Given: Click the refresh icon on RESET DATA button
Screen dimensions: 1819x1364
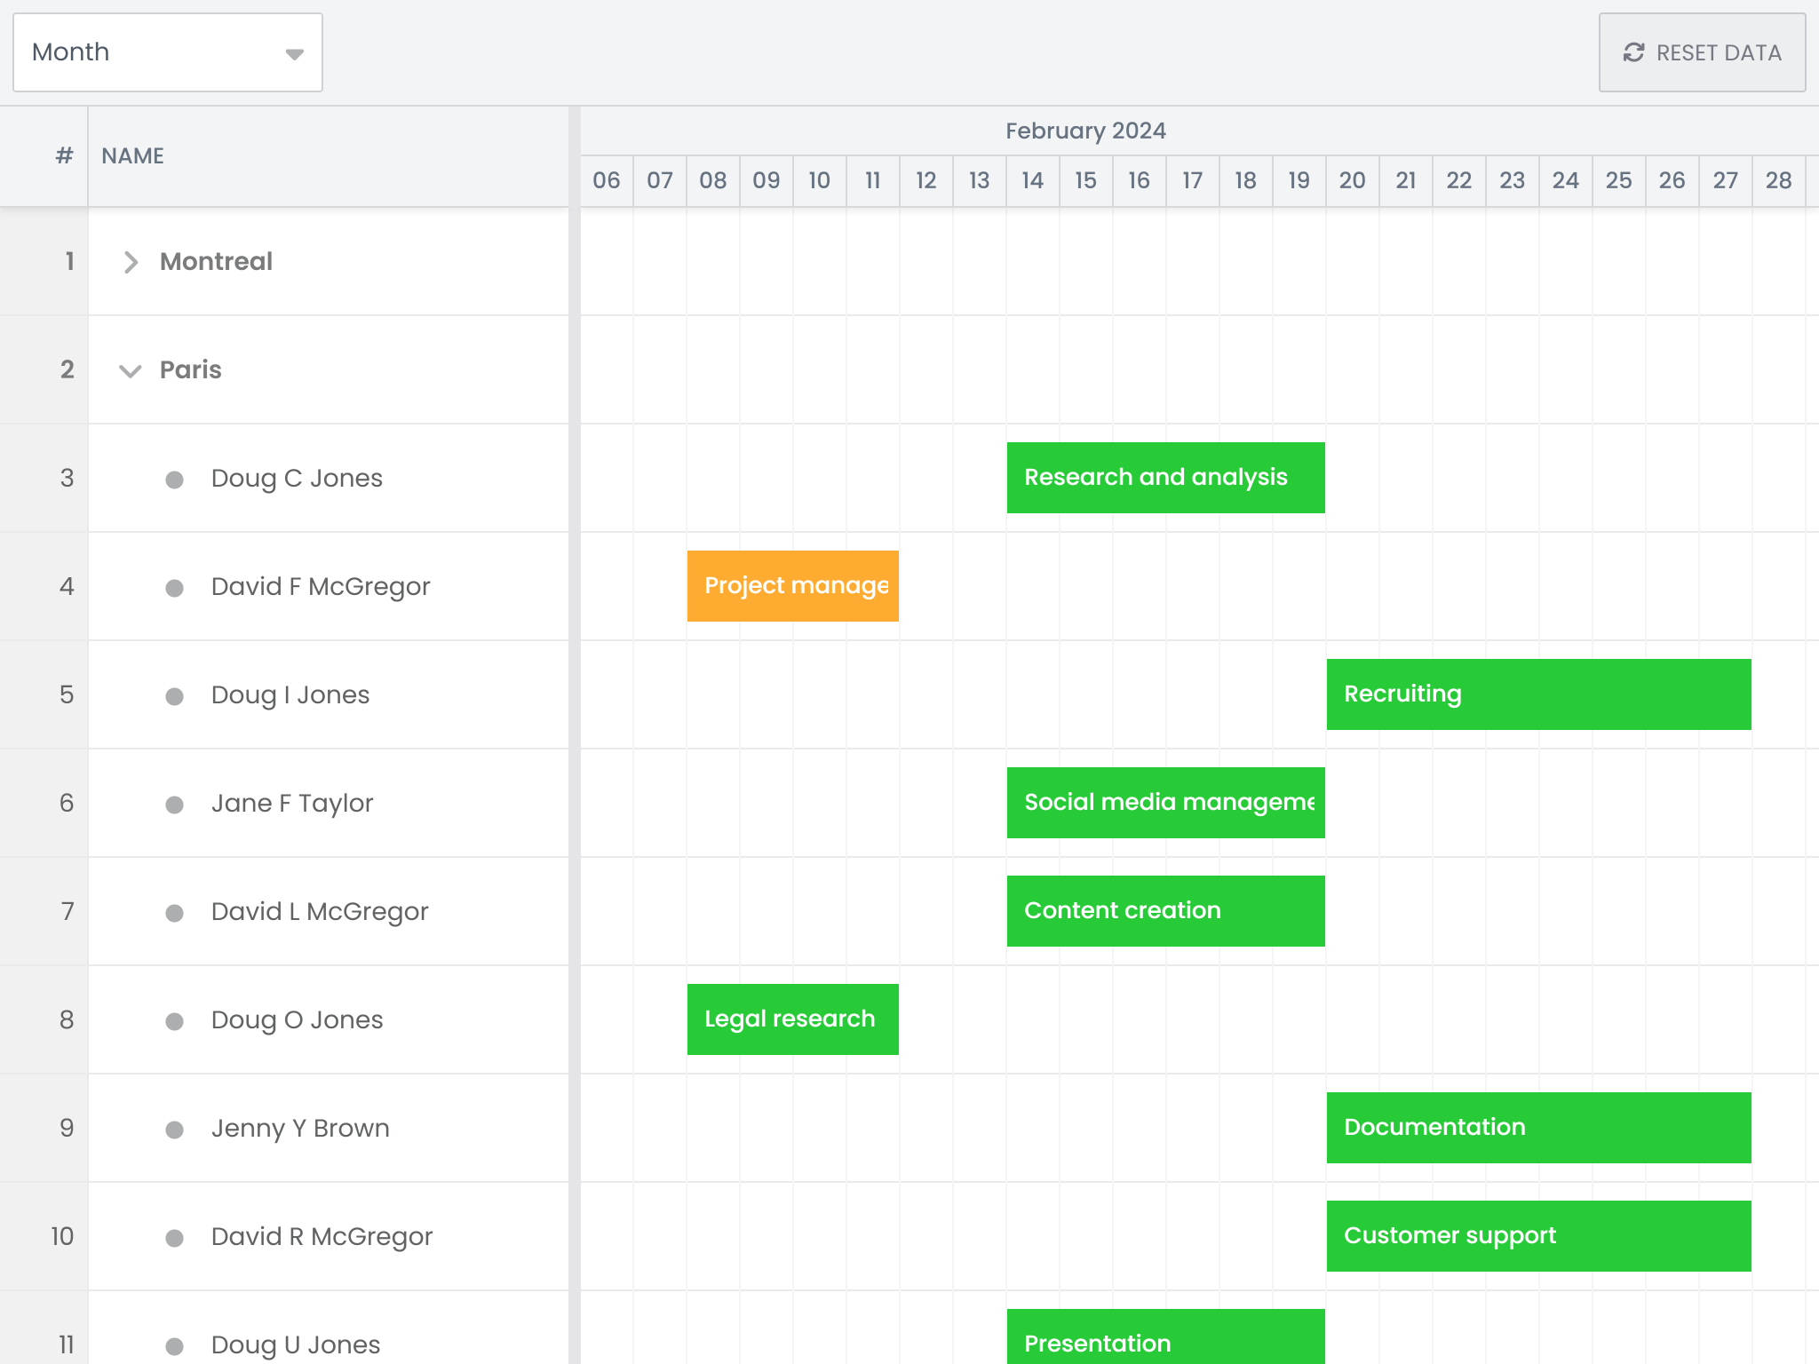Looking at the screenshot, I should click(1634, 52).
